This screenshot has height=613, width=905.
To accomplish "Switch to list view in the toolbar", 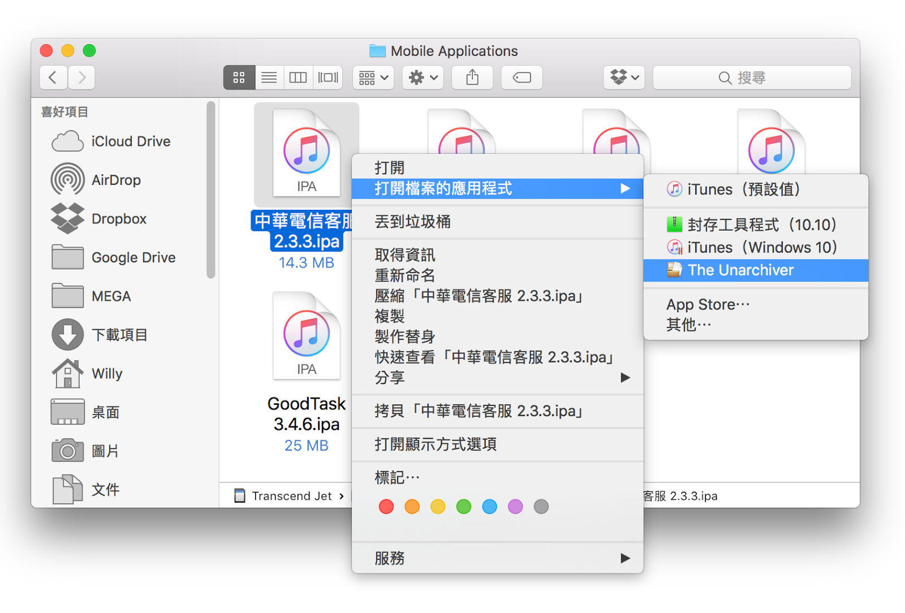I will click(269, 77).
